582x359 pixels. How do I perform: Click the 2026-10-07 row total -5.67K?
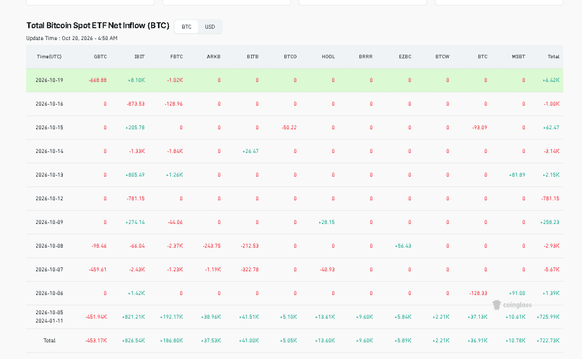(x=551, y=270)
